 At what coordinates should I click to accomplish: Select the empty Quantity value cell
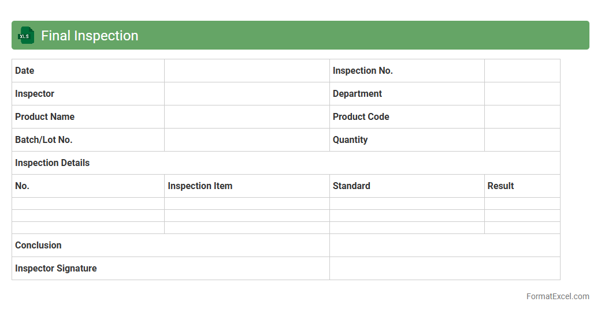pyautogui.click(x=522, y=140)
